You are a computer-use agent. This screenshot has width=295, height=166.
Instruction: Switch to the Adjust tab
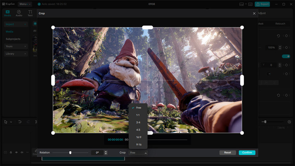tap(262, 13)
